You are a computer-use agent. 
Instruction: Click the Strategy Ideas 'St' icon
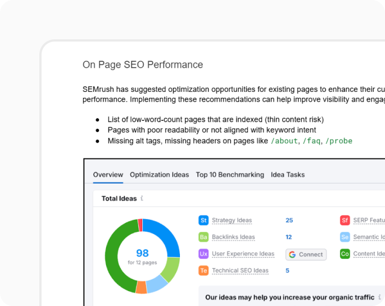pyautogui.click(x=203, y=220)
